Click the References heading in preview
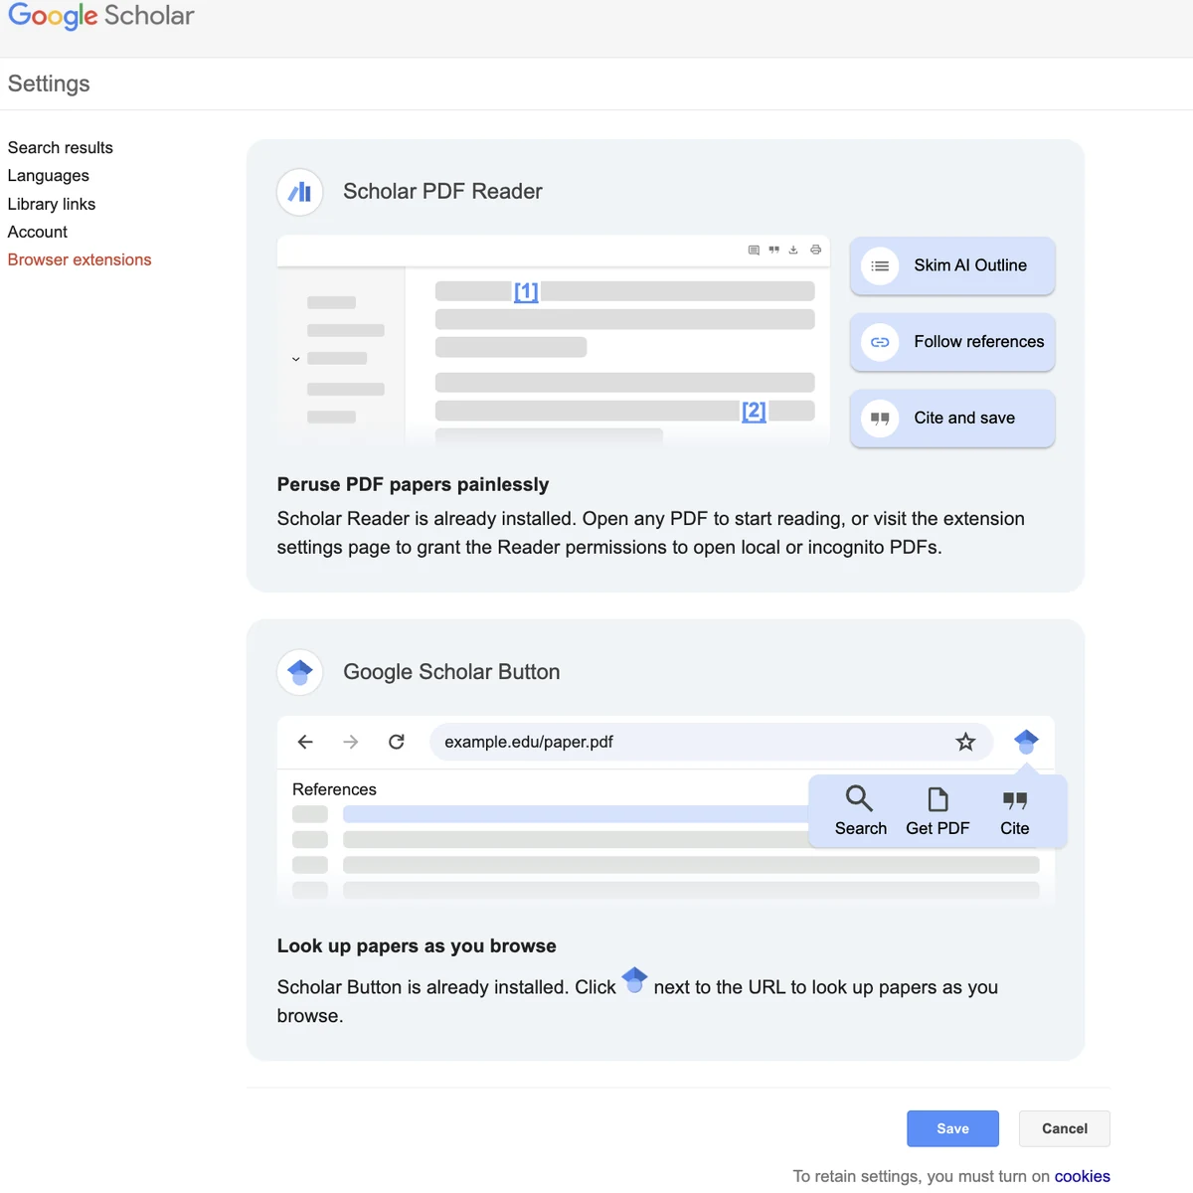Screen dimensions: 1193x1193 (x=334, y=789)
